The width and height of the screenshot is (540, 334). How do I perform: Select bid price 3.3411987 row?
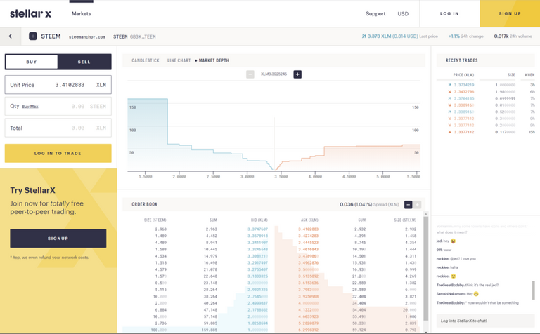[x=257, y=243]
